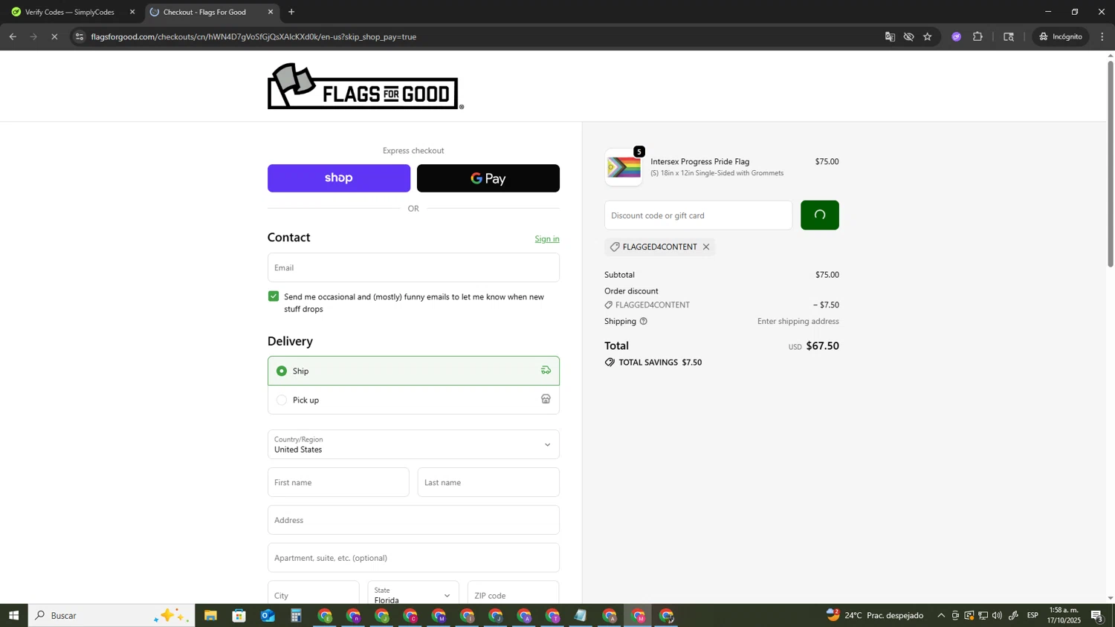The width and height of the screenshot is (1115, 627).
Task: Switch to Verify Codes SimplyCodes tab
Action: click(x=71, y=12)
